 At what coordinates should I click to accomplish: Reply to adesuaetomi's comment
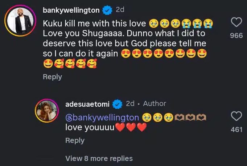75,141
